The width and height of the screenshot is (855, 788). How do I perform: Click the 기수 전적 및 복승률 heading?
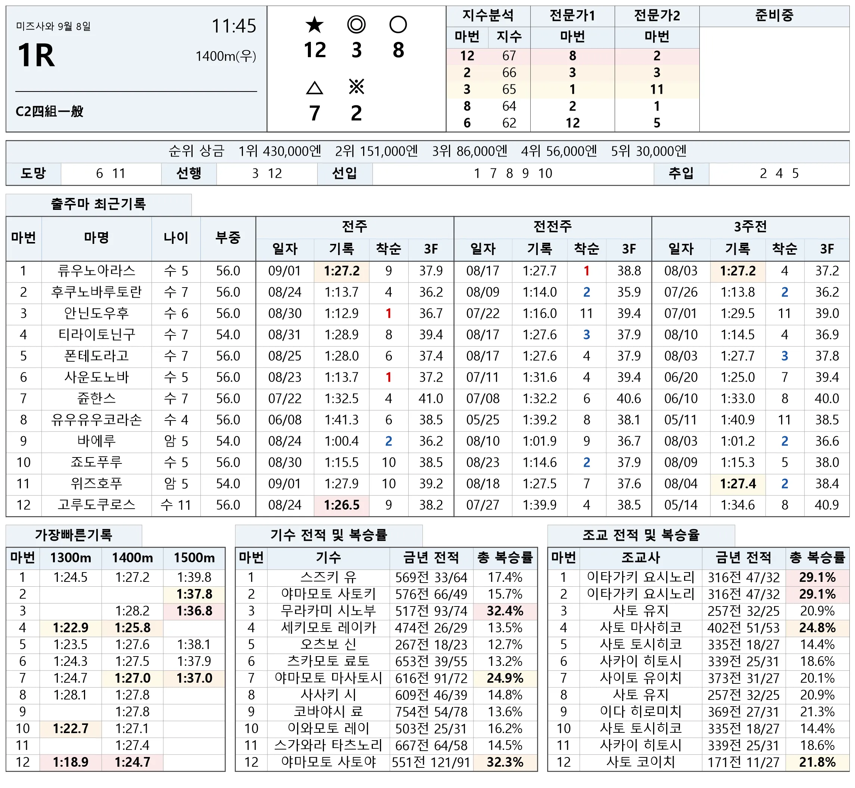[328, 535]
